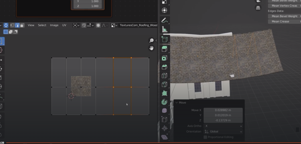Select the Loop Cut tool

pyautogui.click(x=164, y=76)
